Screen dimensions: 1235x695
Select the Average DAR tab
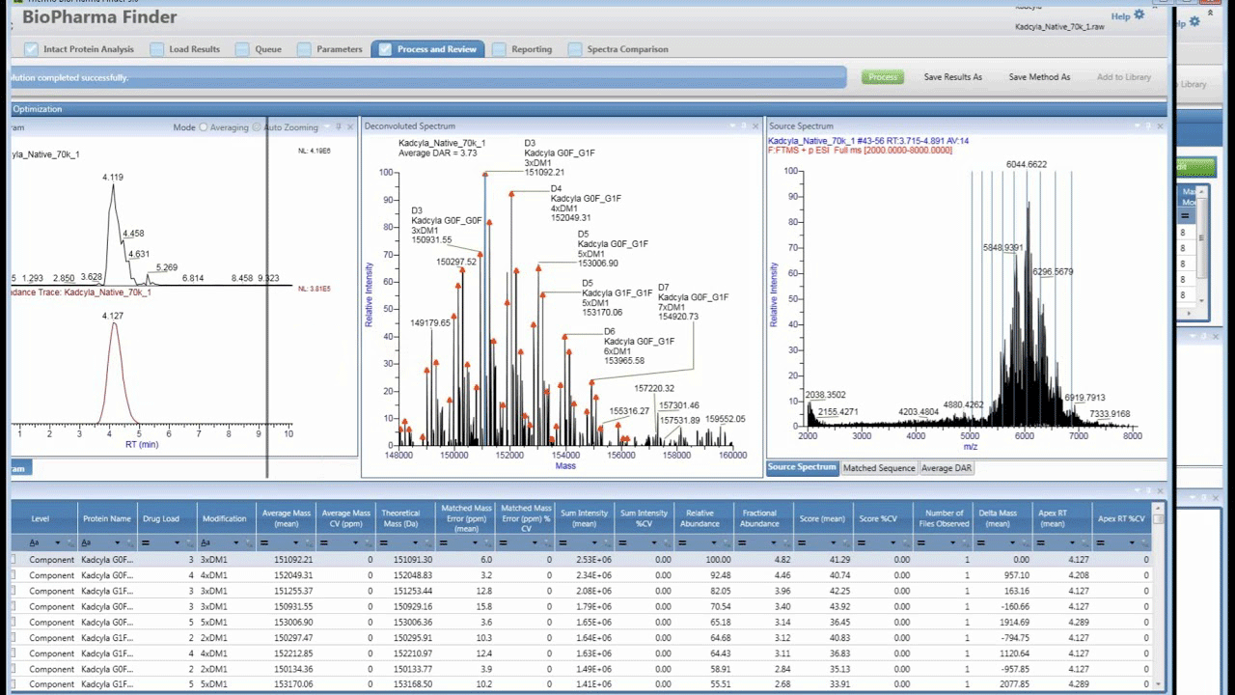pyautogui.click(x=947, y=468)
